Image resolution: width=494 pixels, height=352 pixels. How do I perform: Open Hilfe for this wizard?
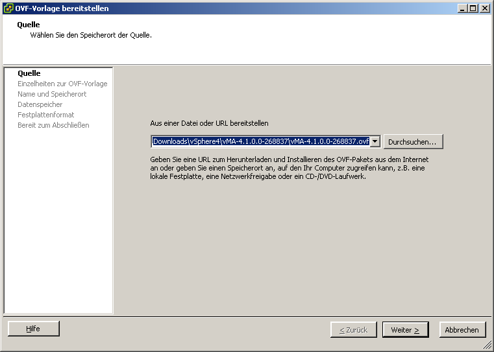click(33, 329)
